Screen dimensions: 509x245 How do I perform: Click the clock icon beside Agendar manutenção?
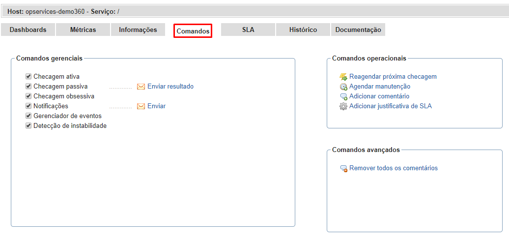coord(343,87)
